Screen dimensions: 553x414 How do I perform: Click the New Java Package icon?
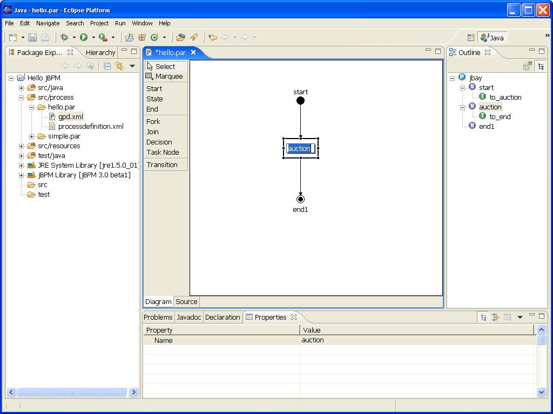tap(142, 37)
